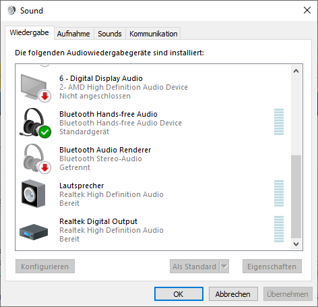Select the Realtek Digital Output receiver icon
Viewport: 318px width, 307px height.
pyautogui.click(x=34, y=232)
